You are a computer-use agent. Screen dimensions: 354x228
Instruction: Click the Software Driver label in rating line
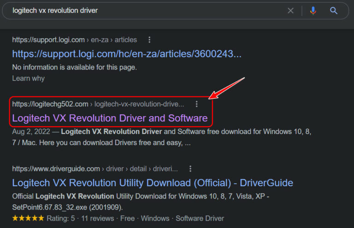200,218
